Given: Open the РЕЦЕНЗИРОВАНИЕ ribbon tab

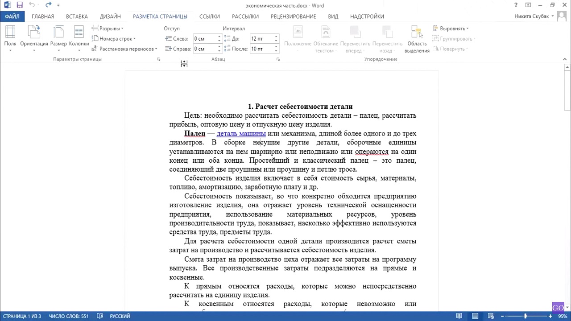Looking at the screenshot, I should tap(293, 16).
